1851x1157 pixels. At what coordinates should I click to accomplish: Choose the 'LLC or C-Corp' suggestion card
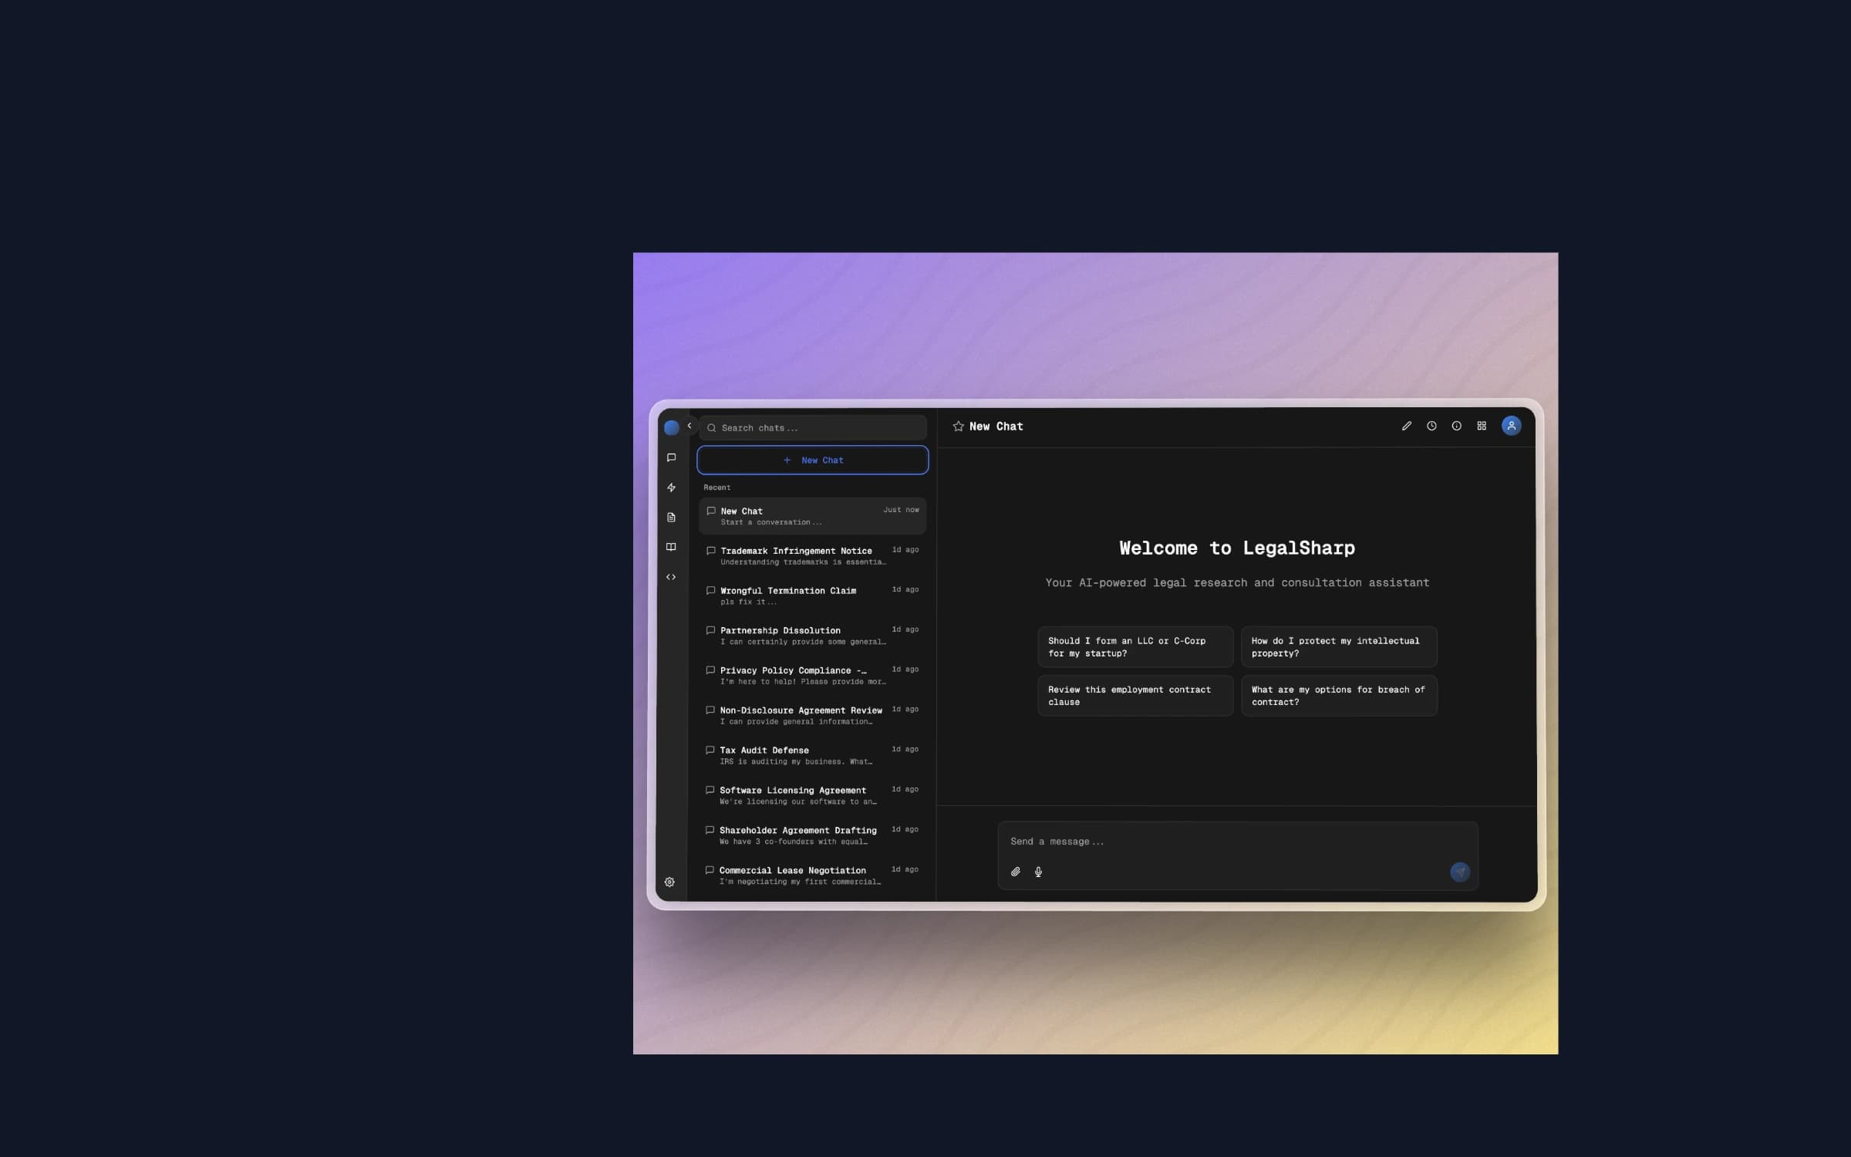click(1135, 647)
